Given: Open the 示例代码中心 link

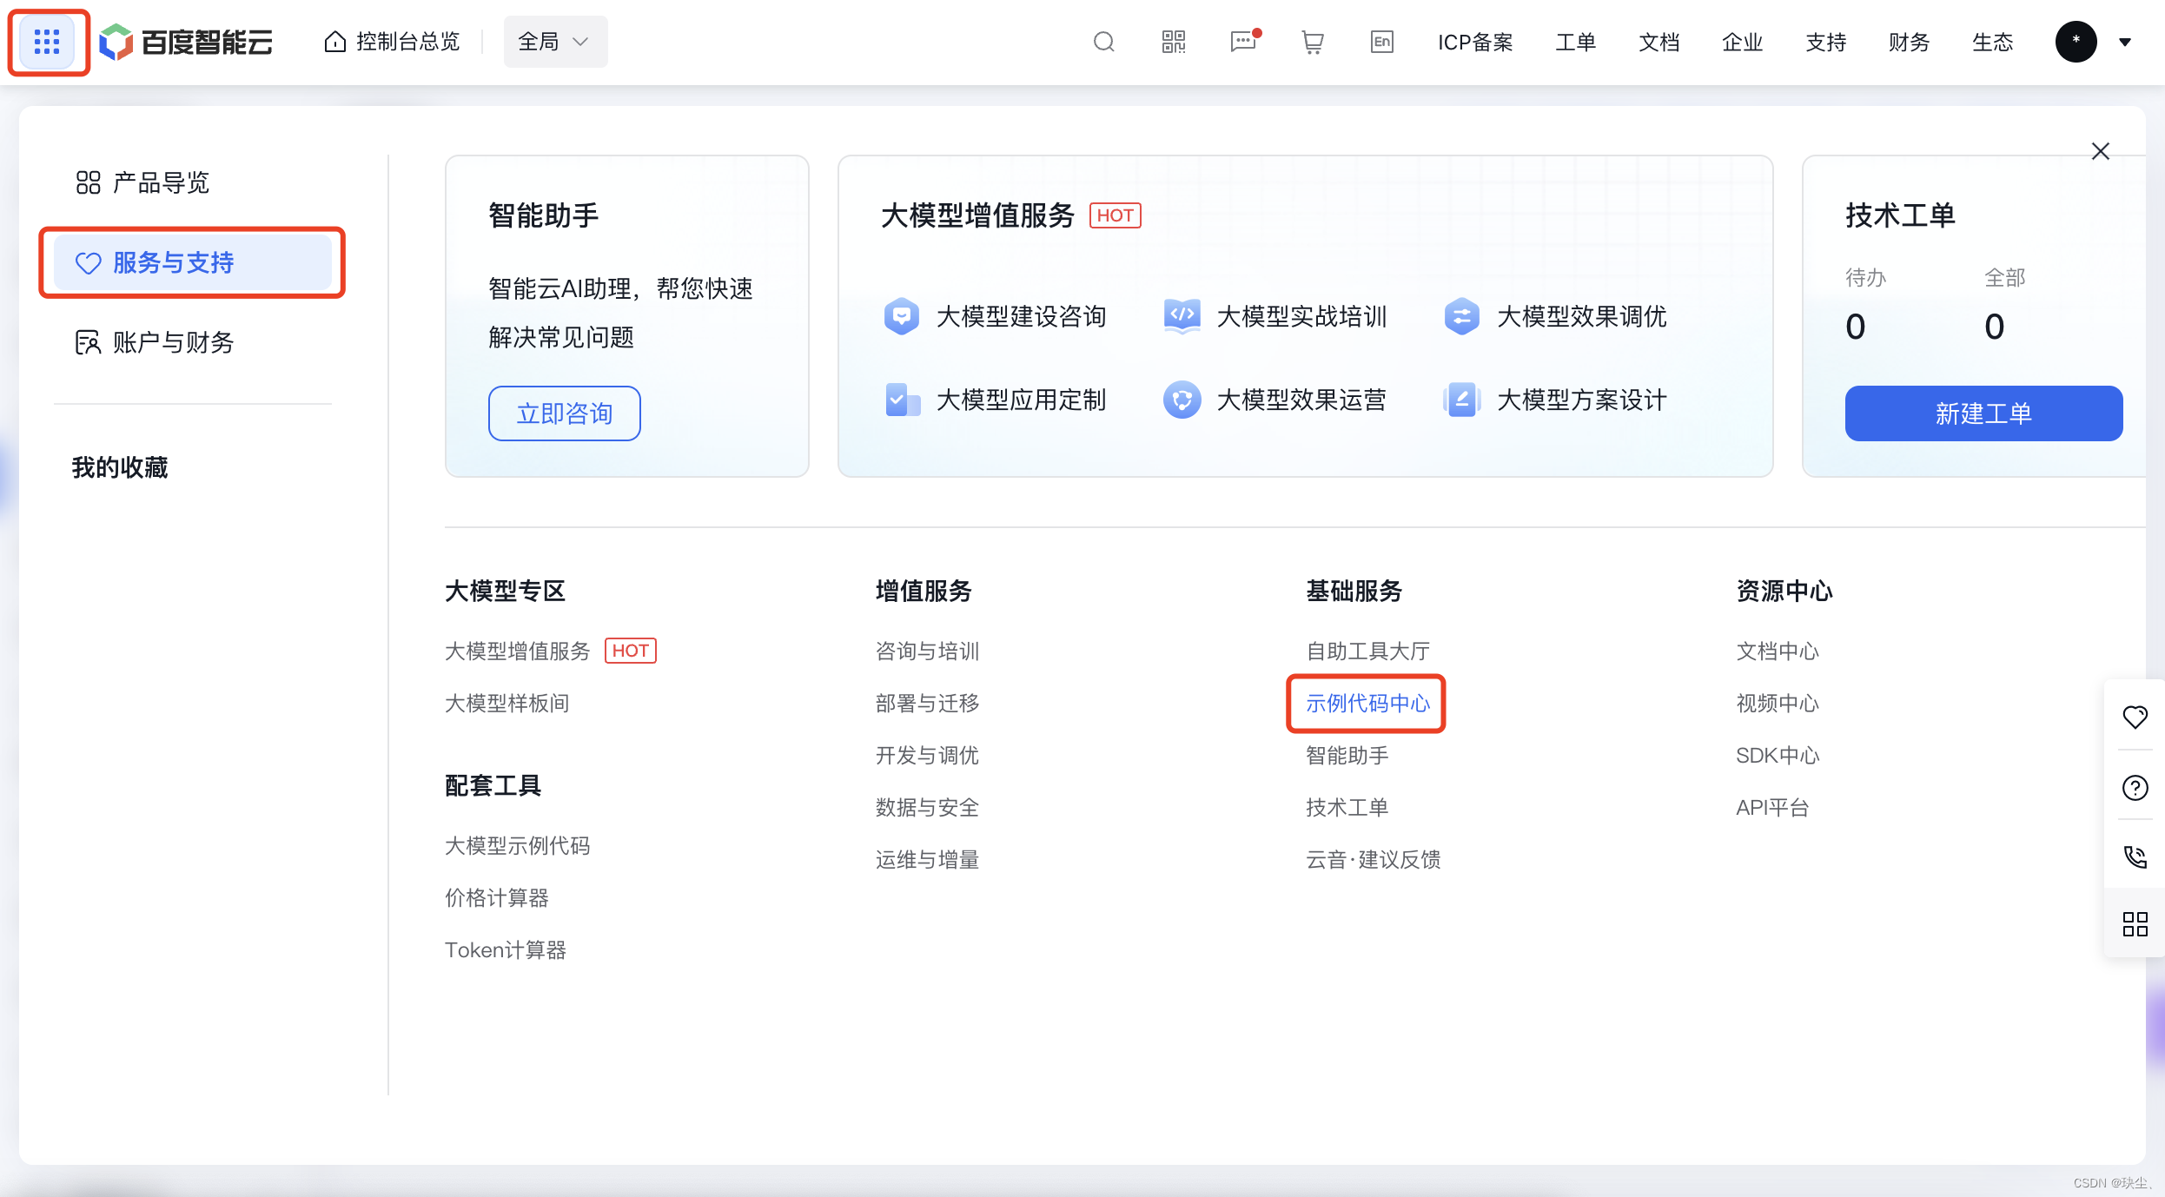Looking at the screenshot, I should (1367, 704).
